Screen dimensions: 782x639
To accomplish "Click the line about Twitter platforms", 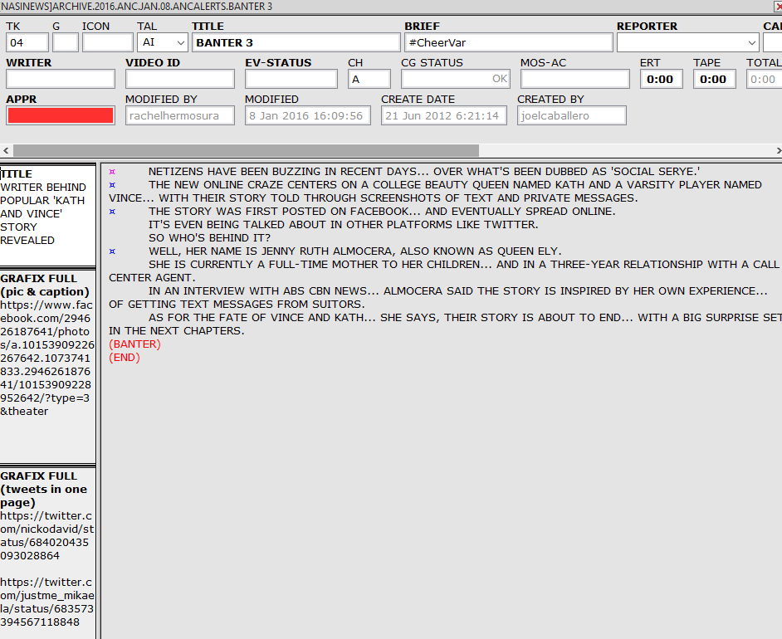I will [344, 225].
